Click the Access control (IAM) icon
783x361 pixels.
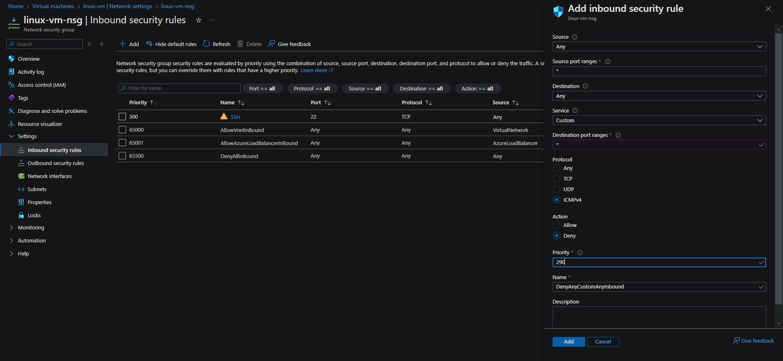point(11,85)
